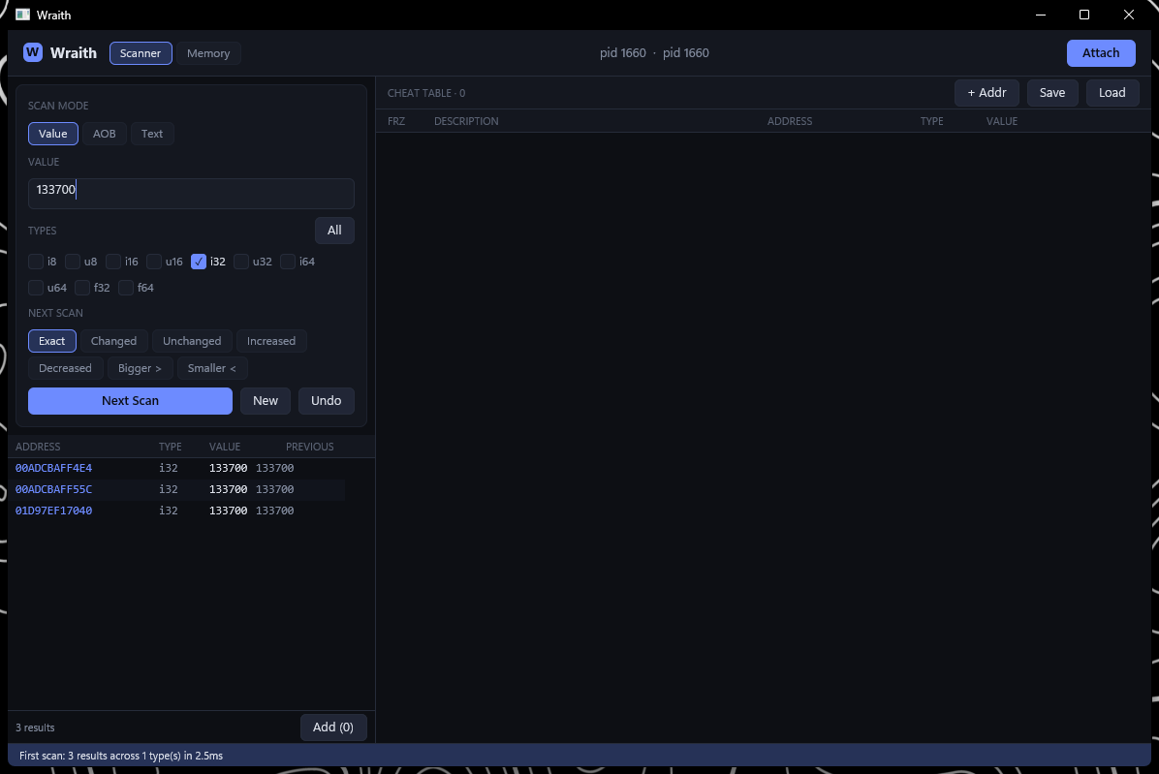1159x774 pixels.
Task: Enable the f32 type checkbox
Action: tap(82, 288)
